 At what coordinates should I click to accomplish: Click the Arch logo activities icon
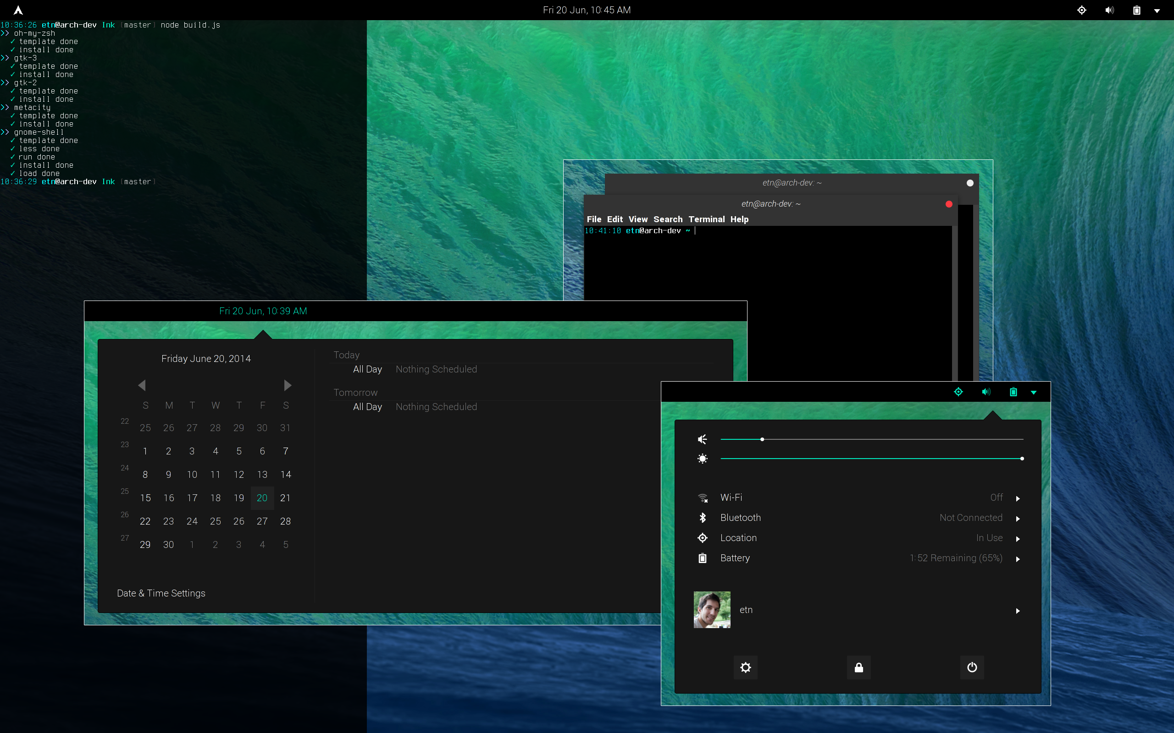pos(18,10)
